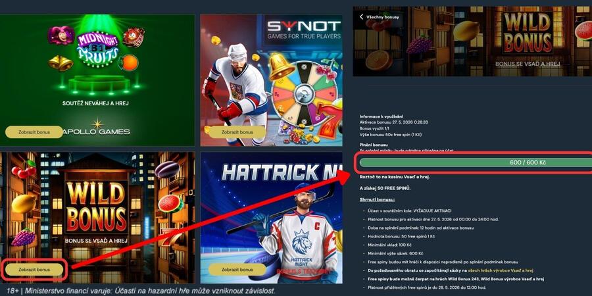The image size is (592, 296).
Task: Click Zobrazit bonus on Wild Bonus card
Action: click(34, 270)
